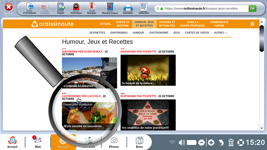Open DIAPORAMA PAR POUPETTE 21 octobre link
The height and width of the screenshot is (150, 267).
coord(138,96)
